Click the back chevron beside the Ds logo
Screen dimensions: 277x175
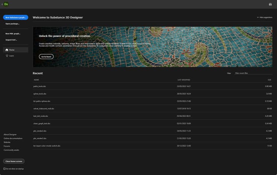point(2,4)
